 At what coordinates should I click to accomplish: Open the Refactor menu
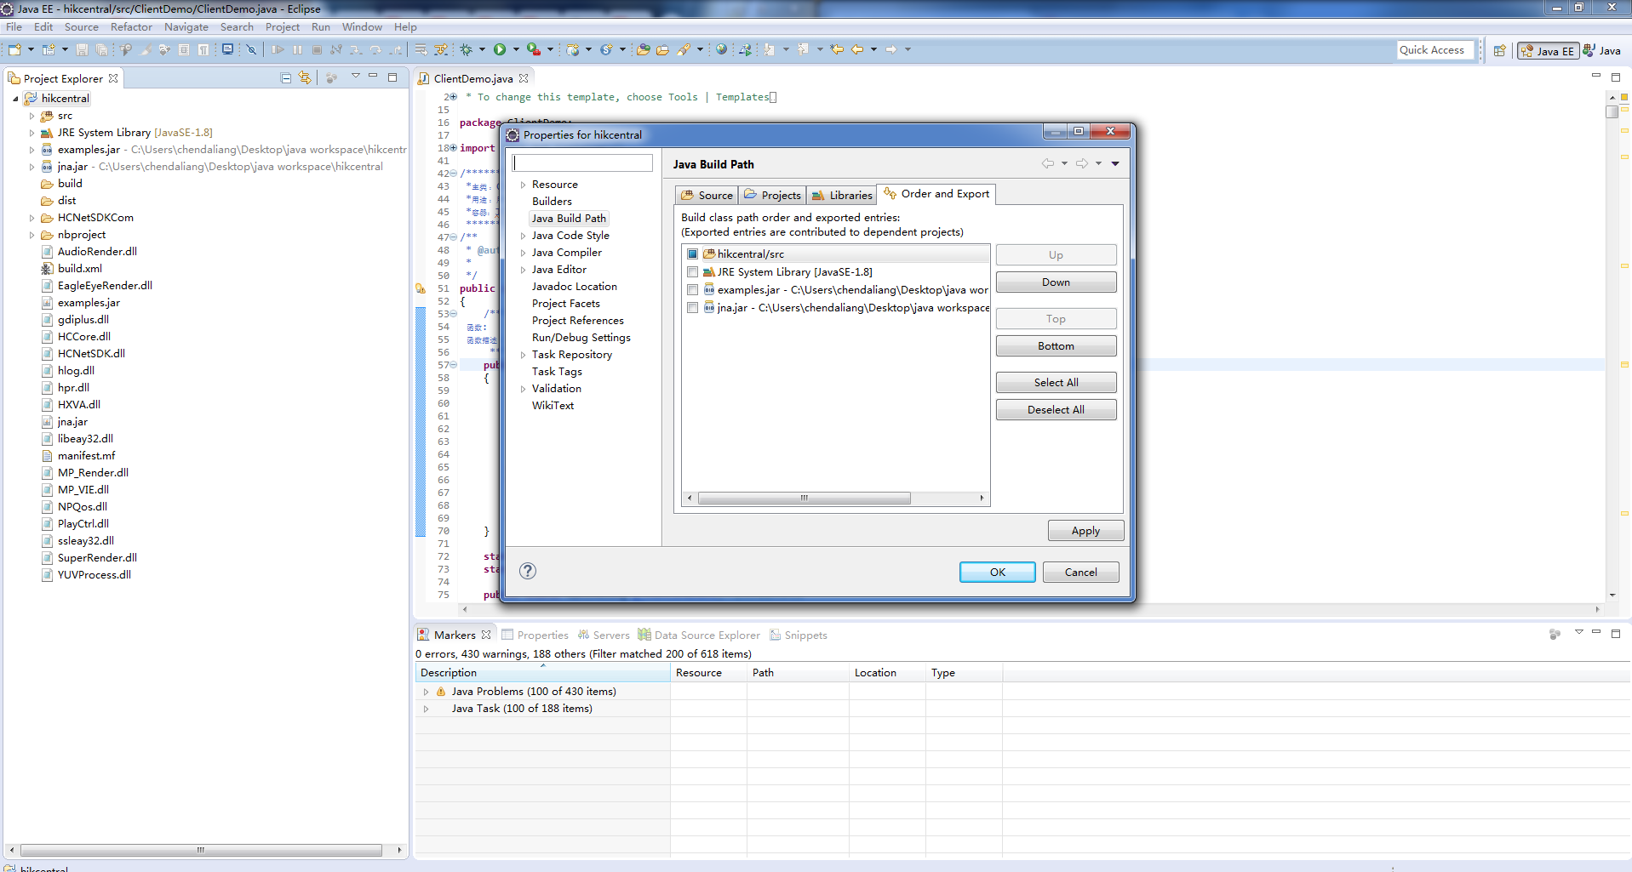[x=131, y=27]
